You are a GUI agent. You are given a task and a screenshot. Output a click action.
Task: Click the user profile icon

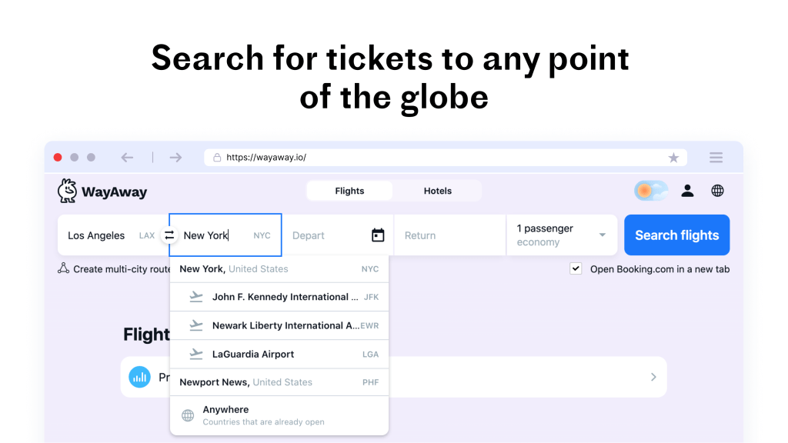pos(687,191)
